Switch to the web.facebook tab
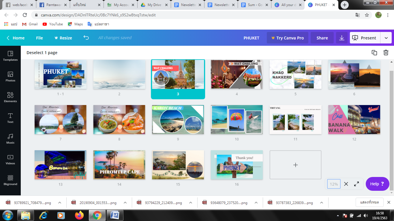394x221 pixels. coord(20,5)
